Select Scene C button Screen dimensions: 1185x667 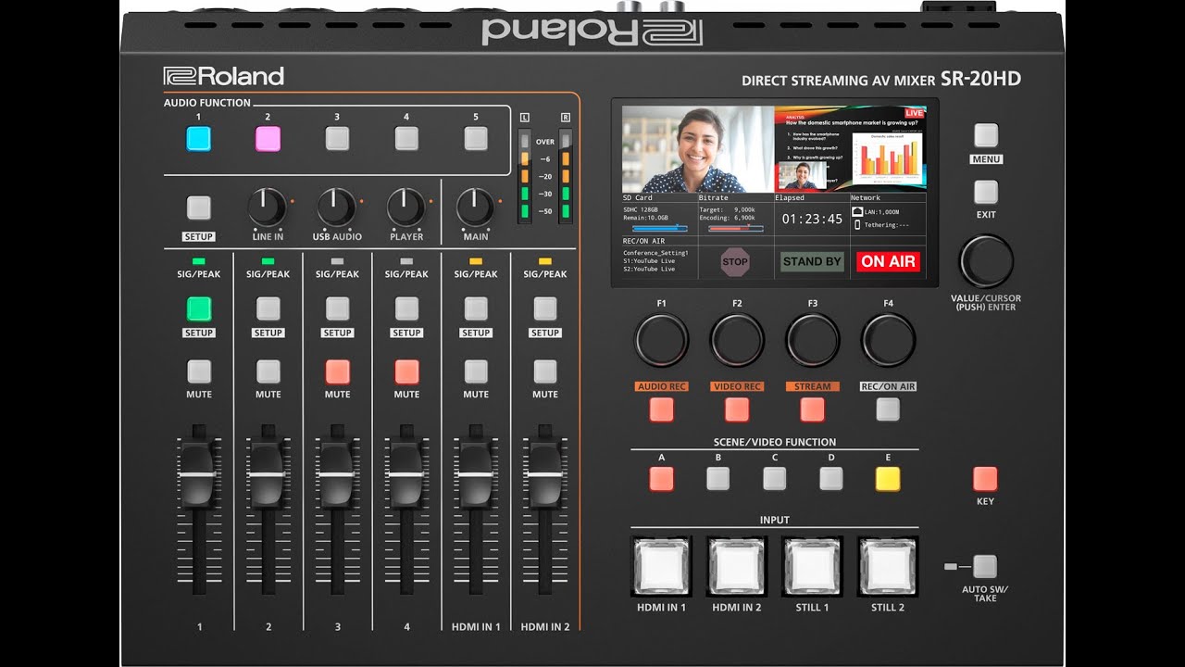775,479
